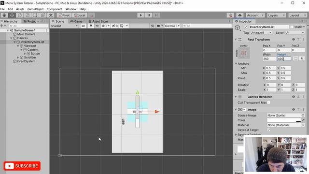Open the Layers dropdown

(276, 15)
